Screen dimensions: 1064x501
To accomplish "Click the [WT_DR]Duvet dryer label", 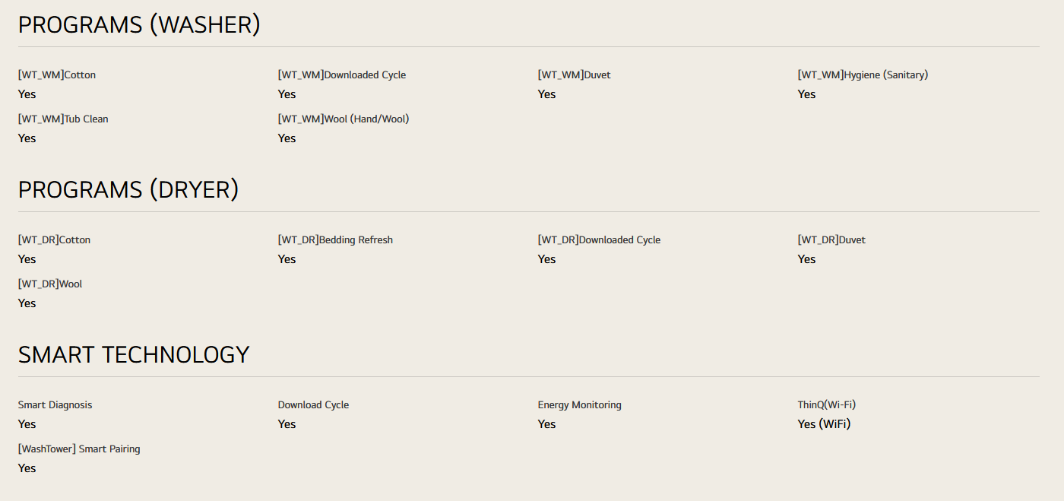I will (x=831, y=240).
